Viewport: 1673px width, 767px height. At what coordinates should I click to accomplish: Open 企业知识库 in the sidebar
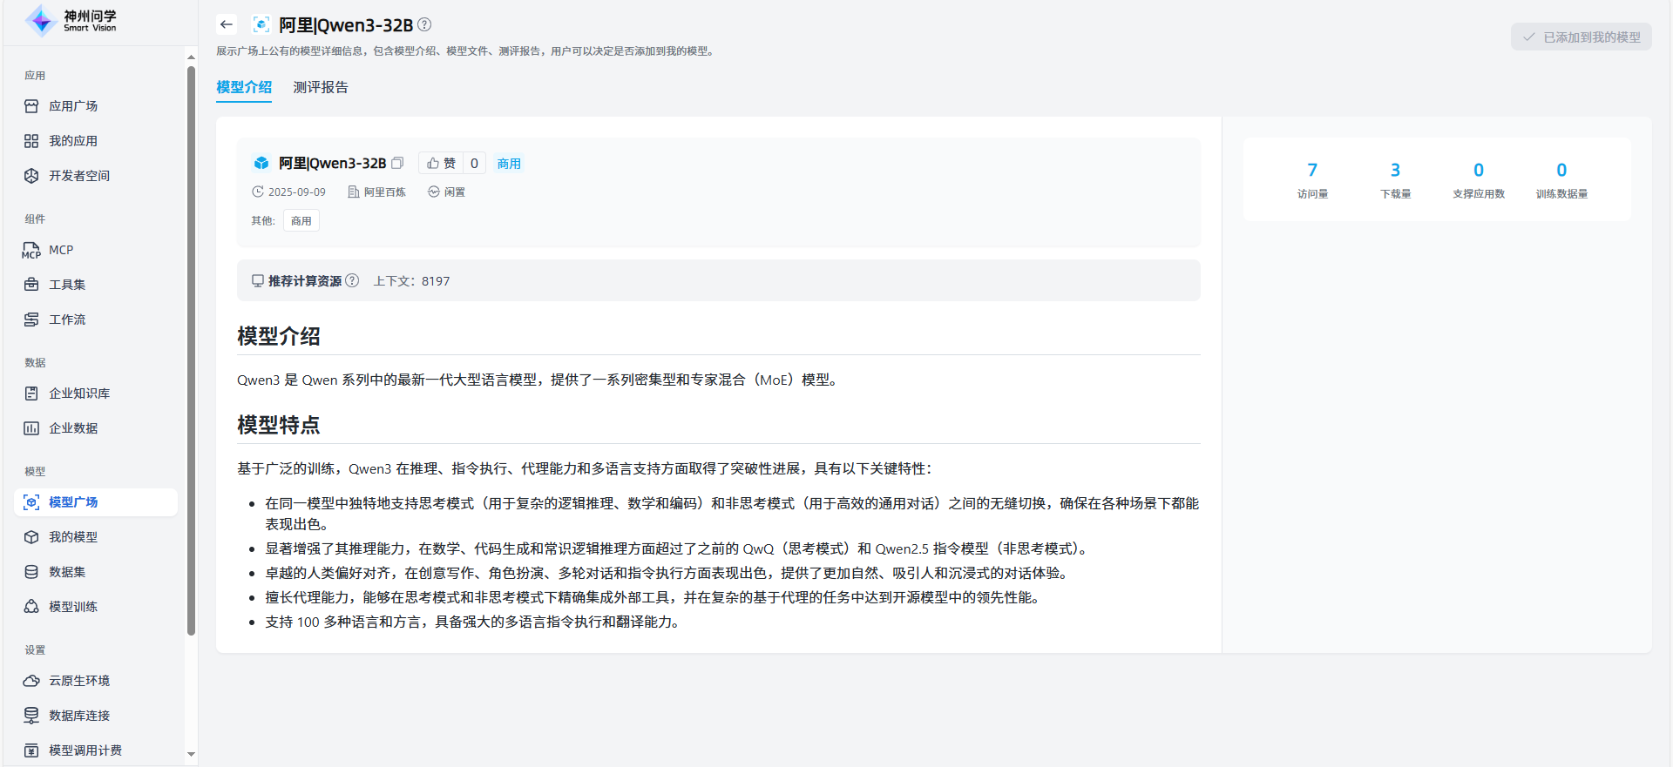79,394
